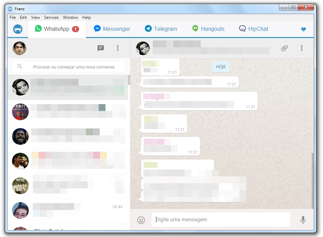Focus the 'Procurar ou começar uma nova conversa' field
323x237 pixels.
68,67
